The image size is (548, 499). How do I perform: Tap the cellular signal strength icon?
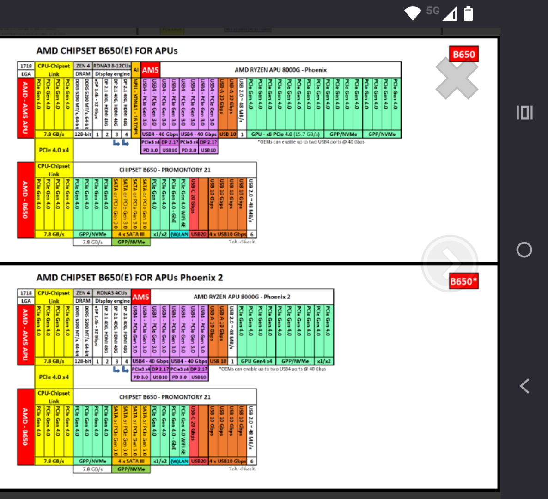point(450,14)
